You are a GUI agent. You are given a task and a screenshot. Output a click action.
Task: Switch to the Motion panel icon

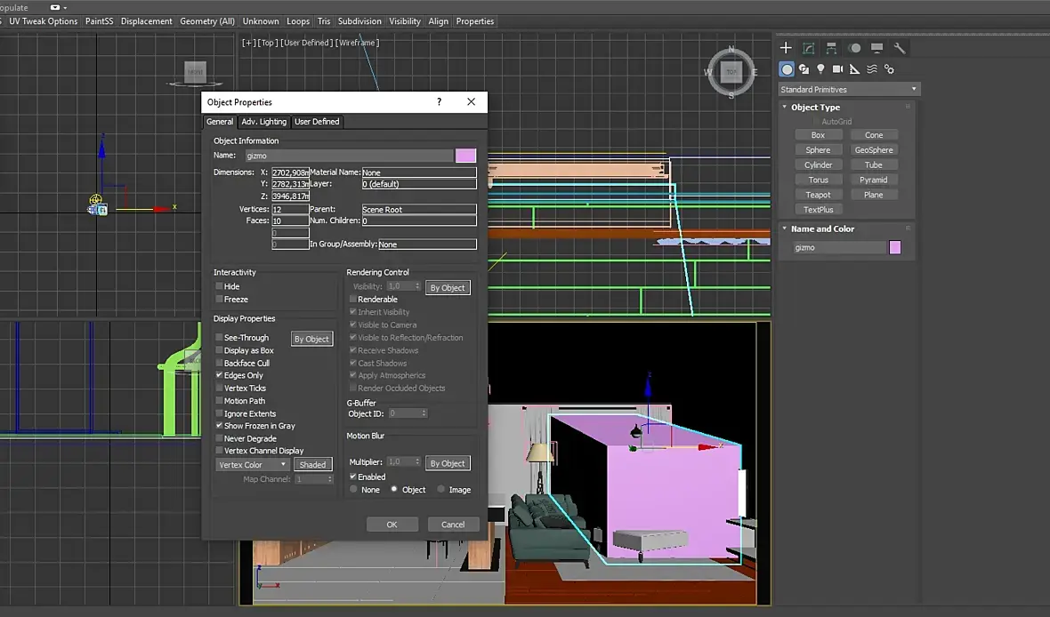854,48
